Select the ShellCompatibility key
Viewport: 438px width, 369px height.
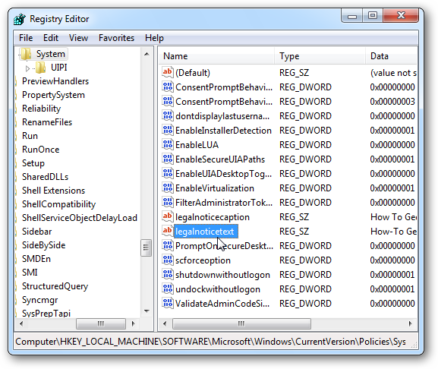pos(58,204)
